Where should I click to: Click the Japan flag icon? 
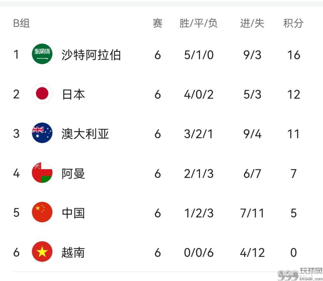click(x=42, y=93)
